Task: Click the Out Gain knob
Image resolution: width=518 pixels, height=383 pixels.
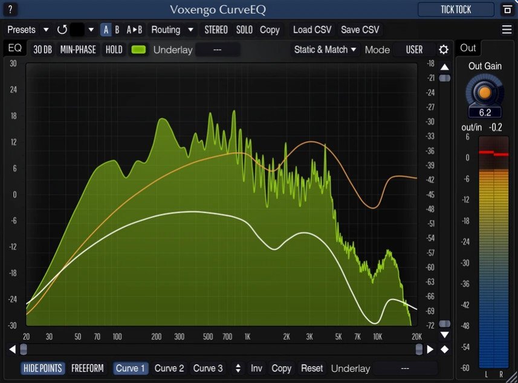Action: click(484, 92)
